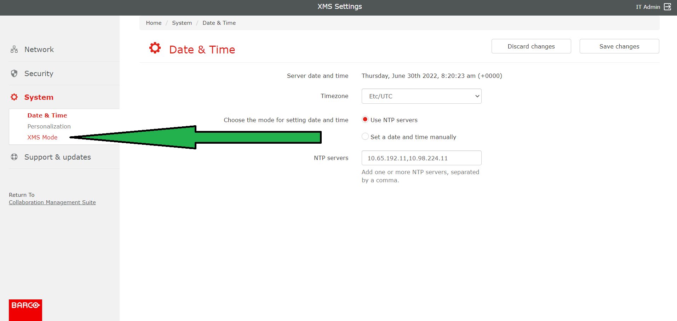
Task: Select Date & Time submenu item
Action: pos(47,115)
